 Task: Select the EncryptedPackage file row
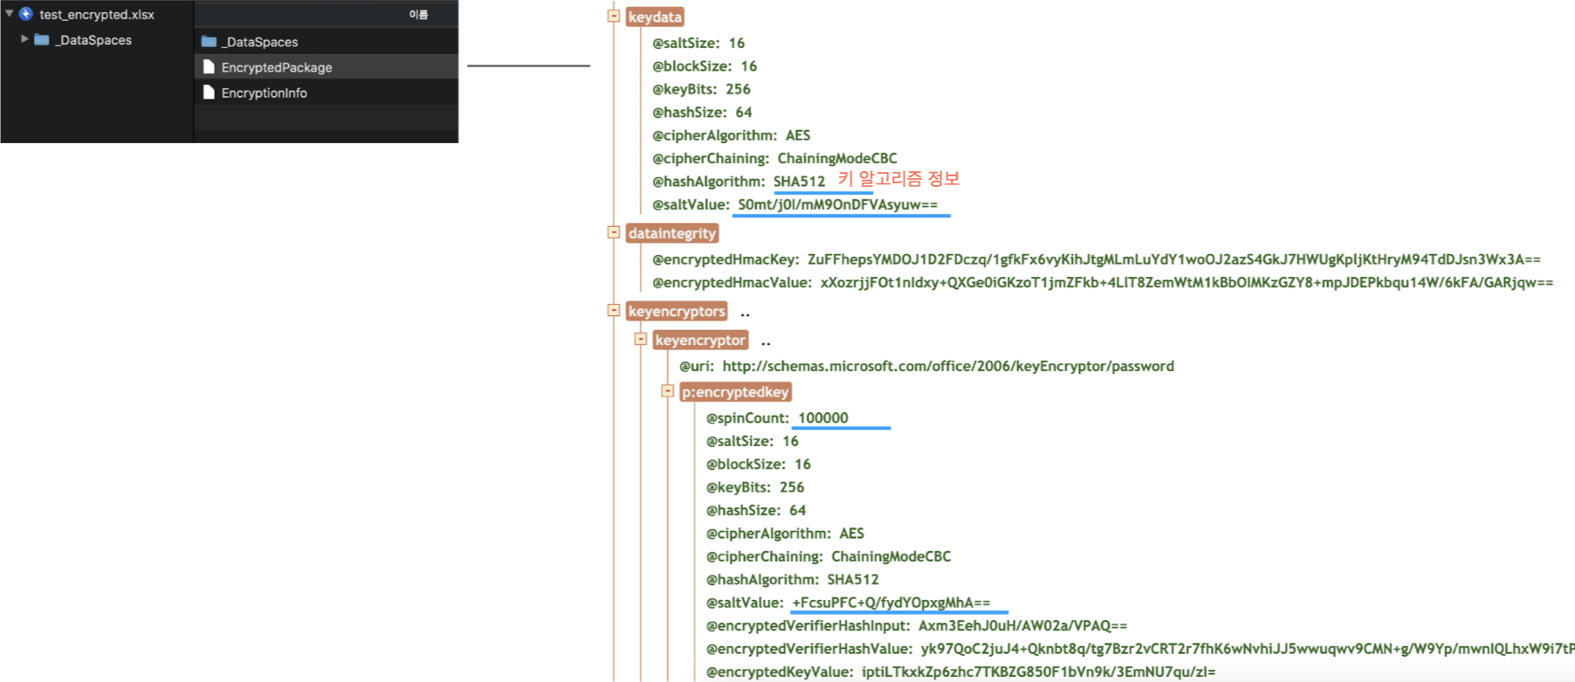(327, 67)
